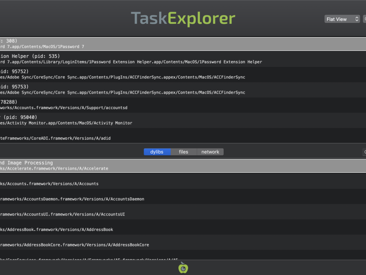Select the 1Password 7 process row (pid 308)
Screen dimensions: 366x275
(x=183, y=44)
